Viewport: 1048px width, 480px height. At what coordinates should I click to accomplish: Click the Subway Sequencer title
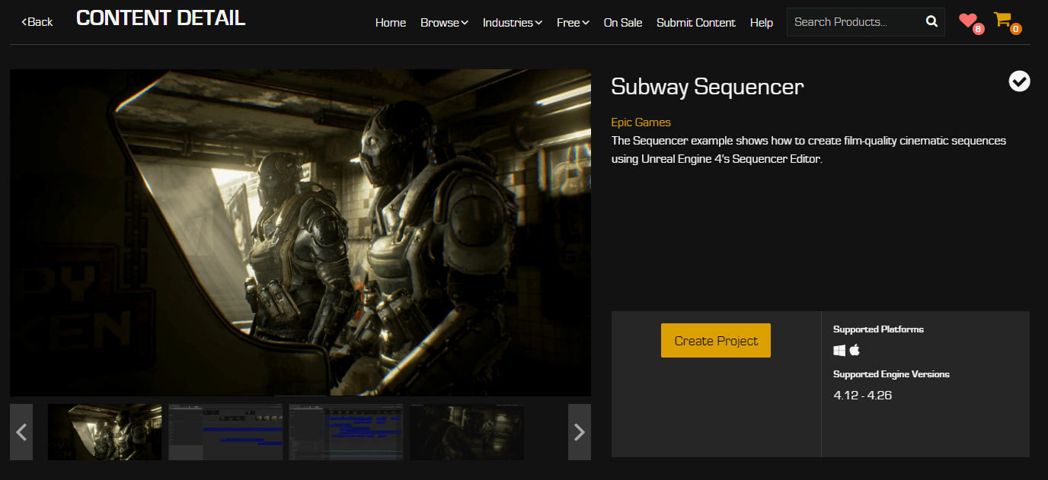708,87
